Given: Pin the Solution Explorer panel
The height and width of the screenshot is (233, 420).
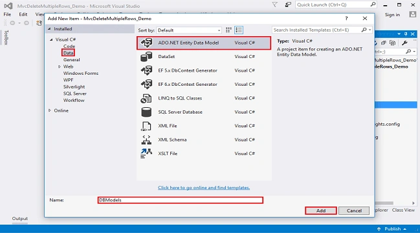Looking at the screenshot, I should pos(406,34).
